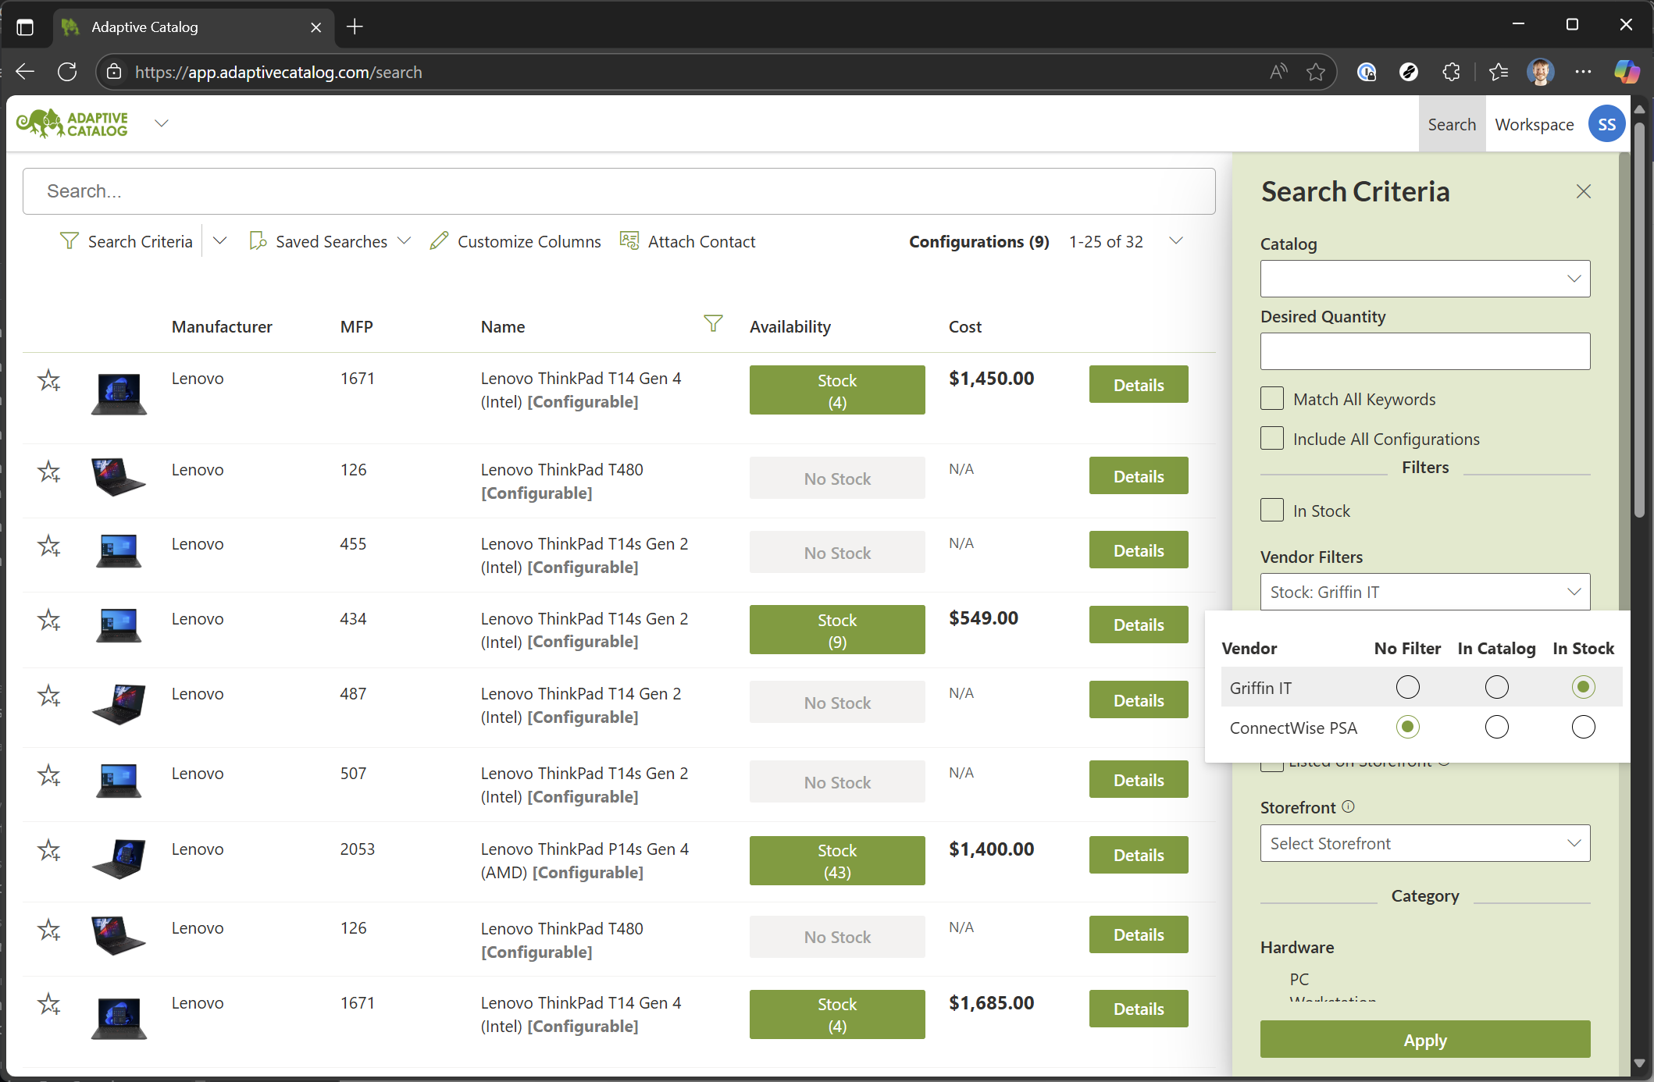Open a new browser tab
The image size is (1654, 1082).
[355, 27]
